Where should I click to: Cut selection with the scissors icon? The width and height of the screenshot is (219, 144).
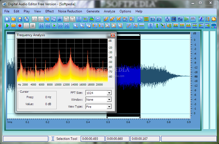click(x=60, y=19)
